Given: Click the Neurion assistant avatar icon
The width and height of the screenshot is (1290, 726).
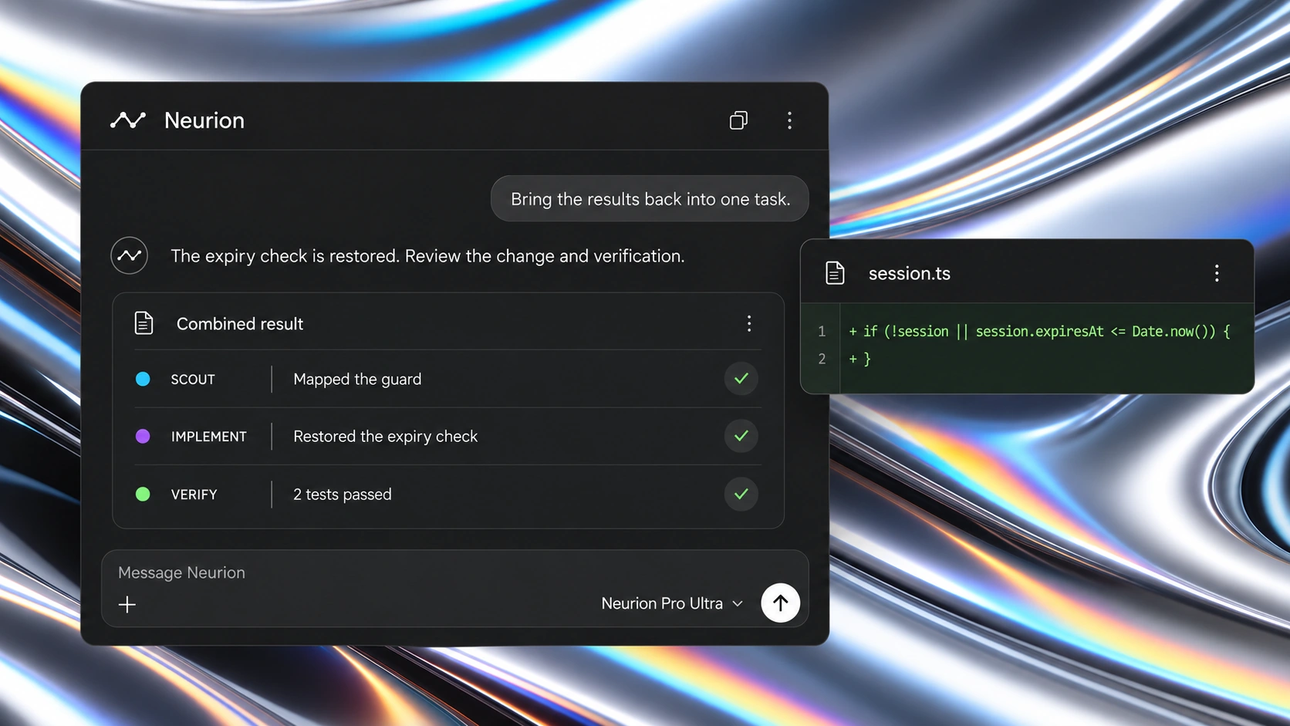Looking at the screenshot, I should coord(130,255).
